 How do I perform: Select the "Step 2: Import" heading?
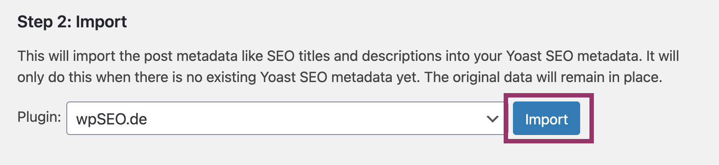coord(72,22)
